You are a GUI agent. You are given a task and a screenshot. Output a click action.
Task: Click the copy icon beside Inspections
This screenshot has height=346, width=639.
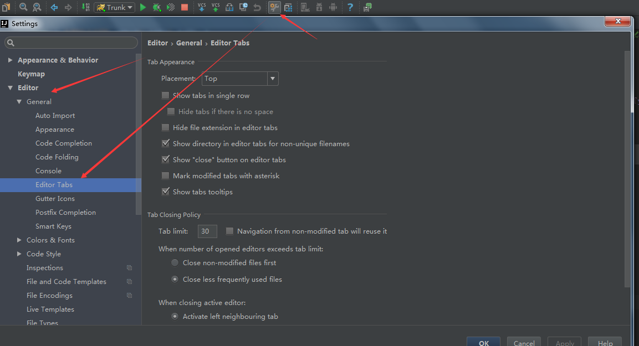point(129,268)
